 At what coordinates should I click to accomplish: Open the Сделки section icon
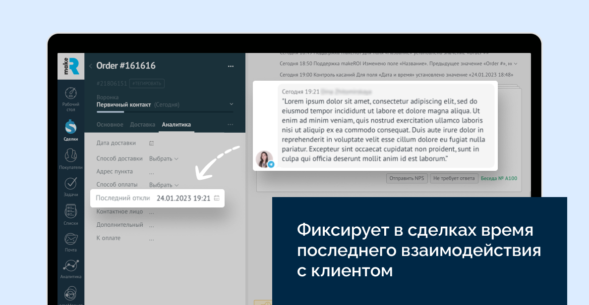70,127
